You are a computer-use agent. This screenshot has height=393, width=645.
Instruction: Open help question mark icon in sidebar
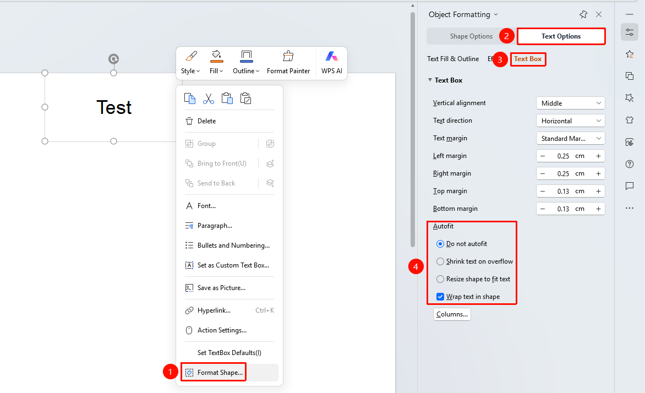pos(630,164)
